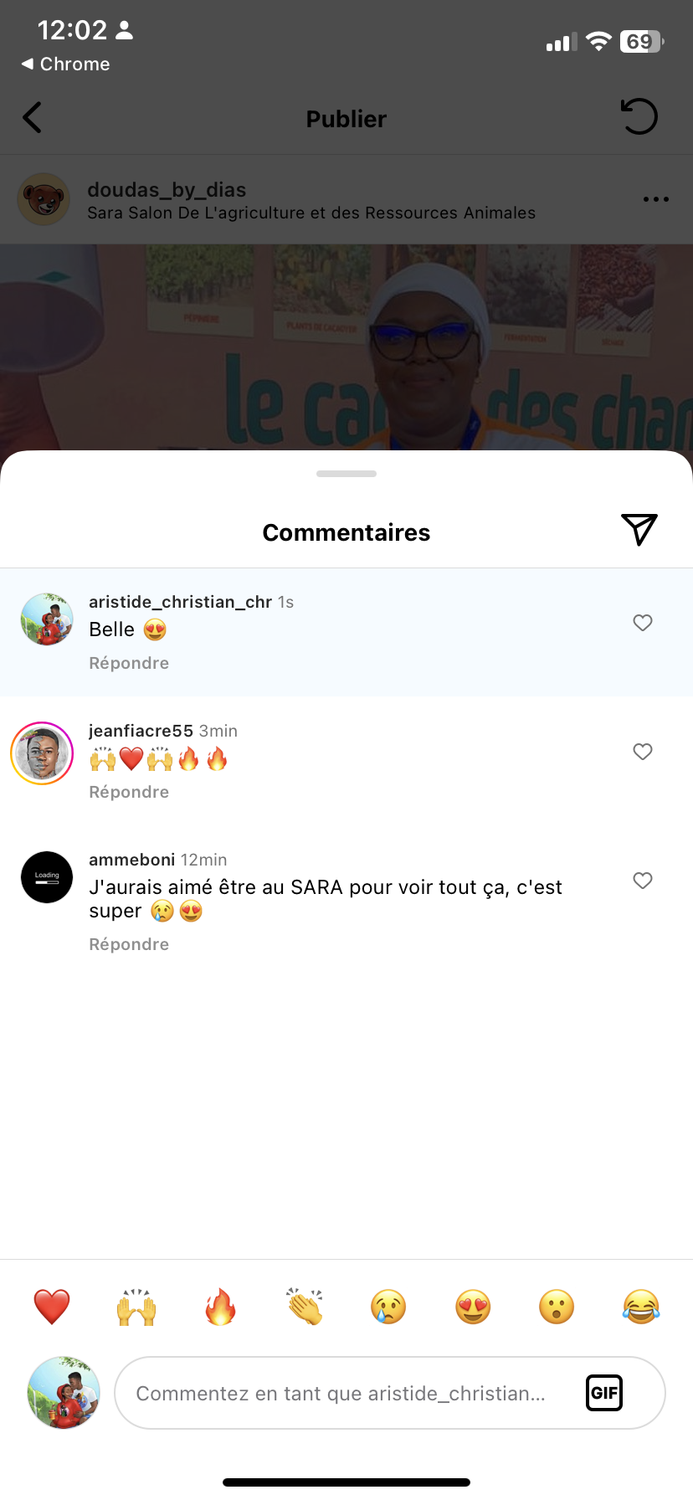
Task: Tap the refresh icon beside Publier
Action: (639, 117)
